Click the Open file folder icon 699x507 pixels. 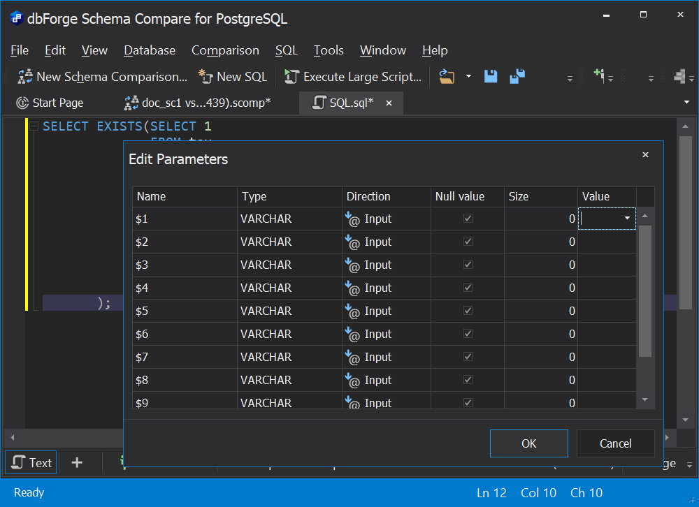coord(447,77)
